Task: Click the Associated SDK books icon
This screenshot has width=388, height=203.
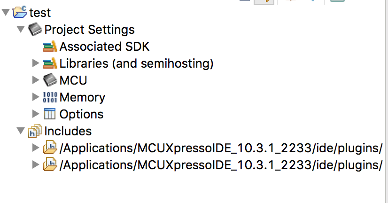Action: tap(50, 47)
